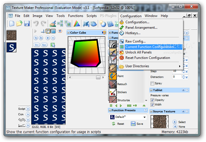Select the Softpedia S thumbnail in the sidebar
Image resolution: width=206 pixels, height=142 pixels.
tap(12, 47)
